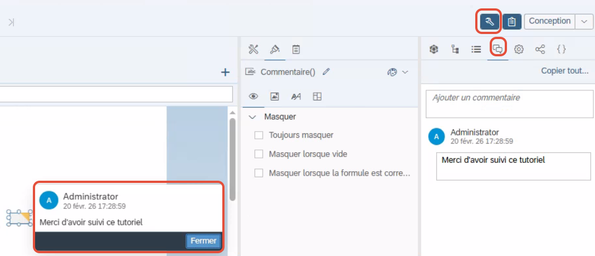This screenshot has width=595, height=256.
Task: Open the share nodes icon
Action: [540, 49]
